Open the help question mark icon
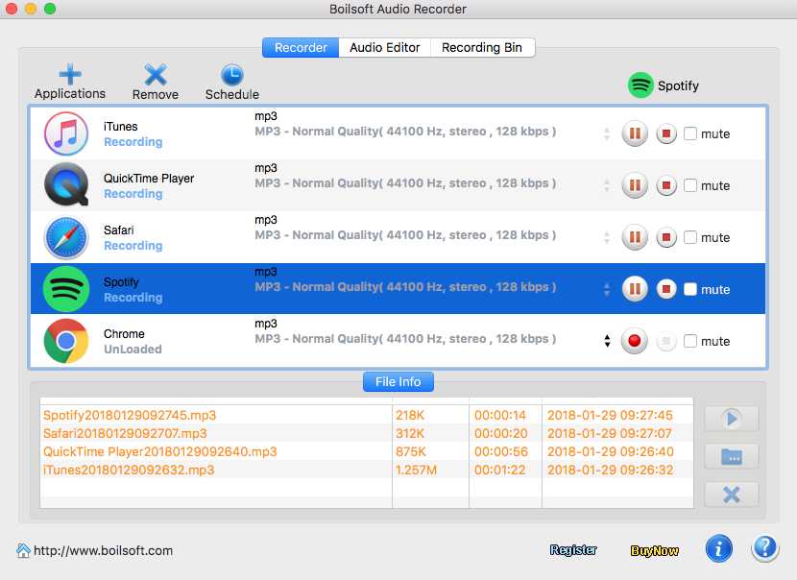This screenshot has height=580, width=797. click(x=765, y=549)
